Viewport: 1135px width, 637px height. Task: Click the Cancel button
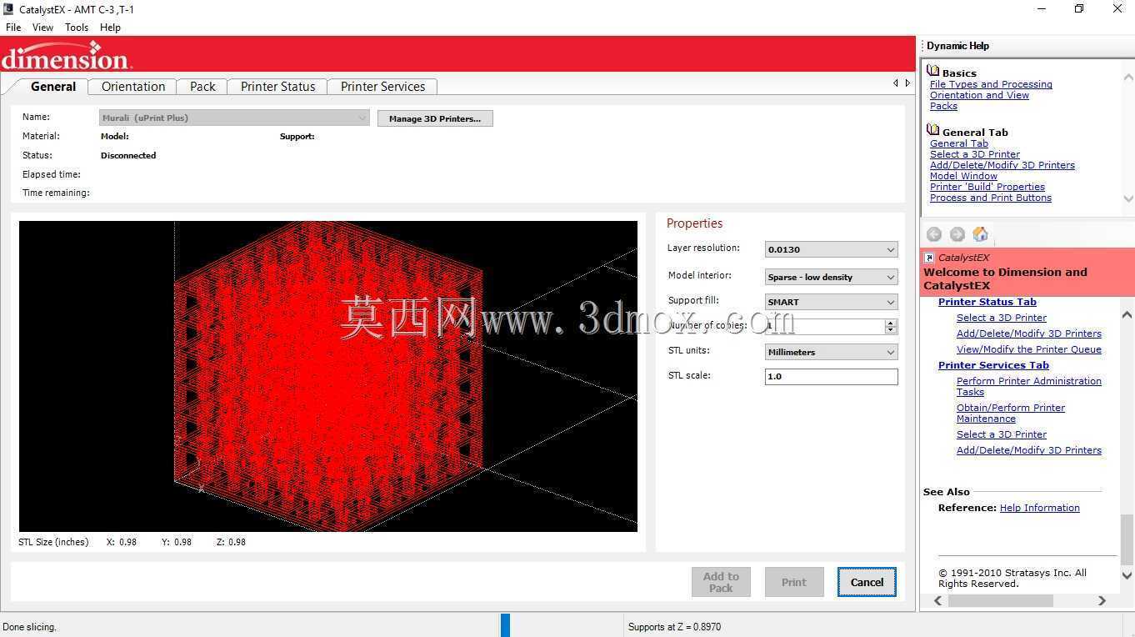(x=867, y=582)
